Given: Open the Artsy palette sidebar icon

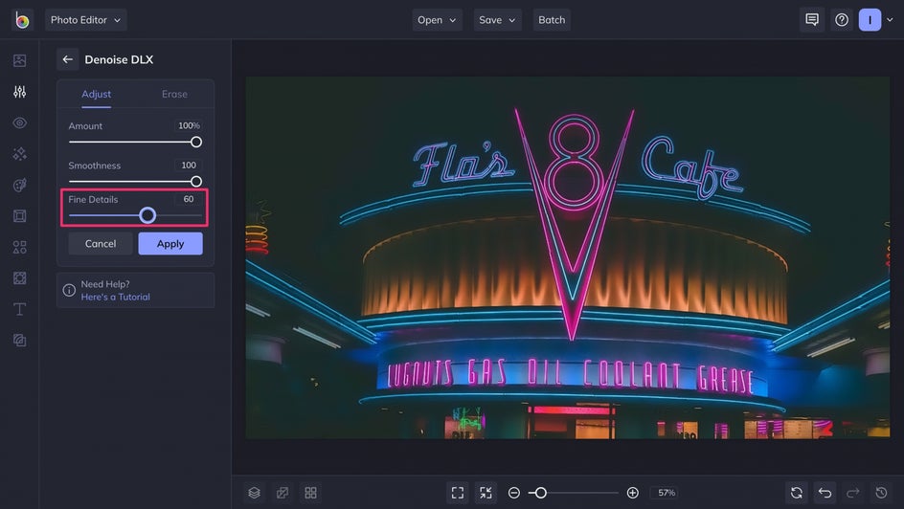Looking at the screenshot, I should coord(19,185).
